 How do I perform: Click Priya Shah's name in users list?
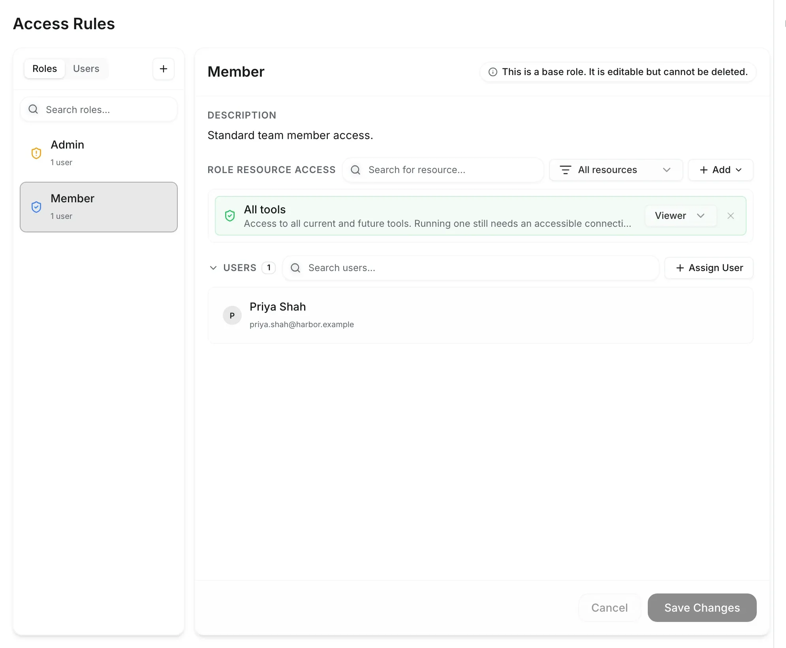[278, 307]
